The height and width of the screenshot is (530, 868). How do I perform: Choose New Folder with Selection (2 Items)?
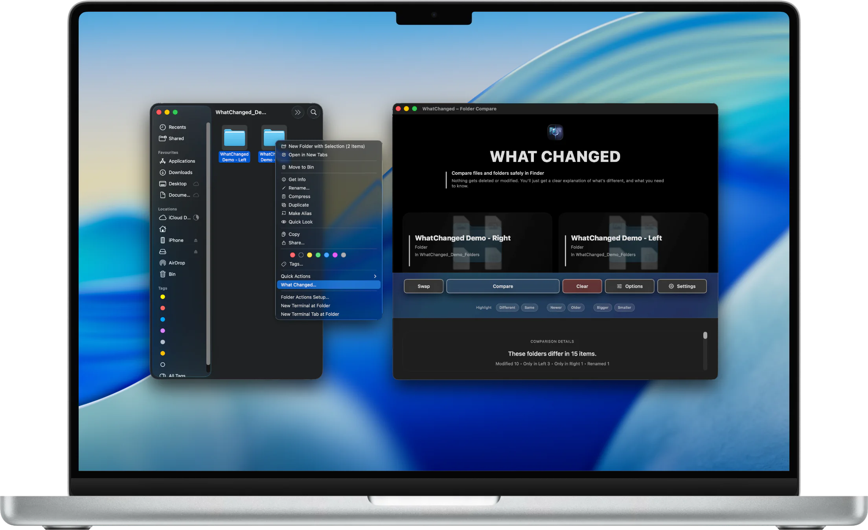(329, 146)
